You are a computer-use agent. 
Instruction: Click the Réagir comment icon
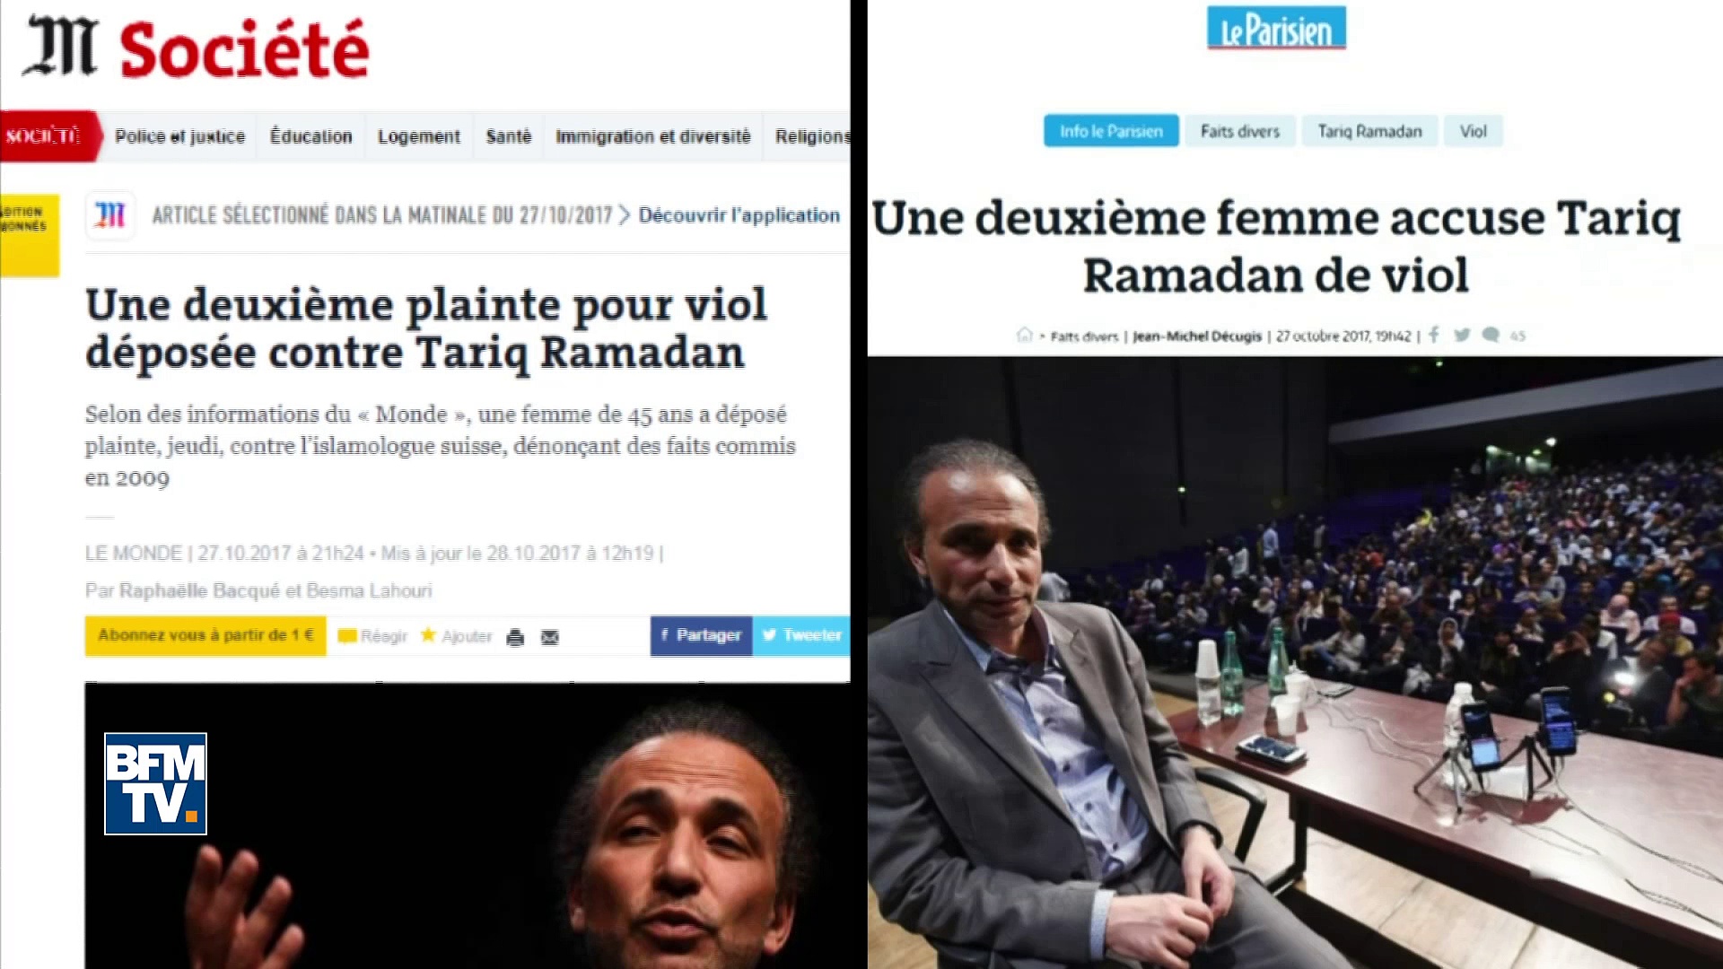347,637
